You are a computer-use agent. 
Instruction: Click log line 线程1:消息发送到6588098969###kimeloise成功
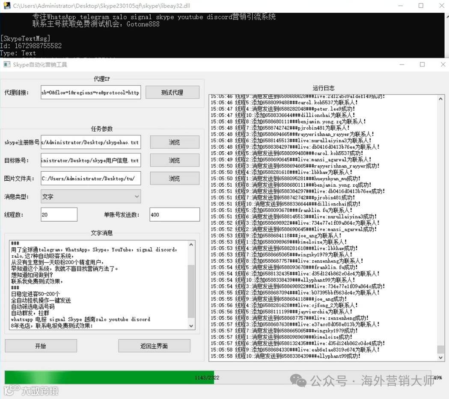[x=281, y=337]
